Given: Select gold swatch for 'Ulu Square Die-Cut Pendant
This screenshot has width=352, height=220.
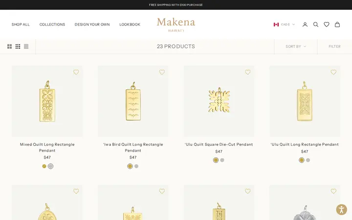Looking at the screenshot, I should click(x=216, y=160).
